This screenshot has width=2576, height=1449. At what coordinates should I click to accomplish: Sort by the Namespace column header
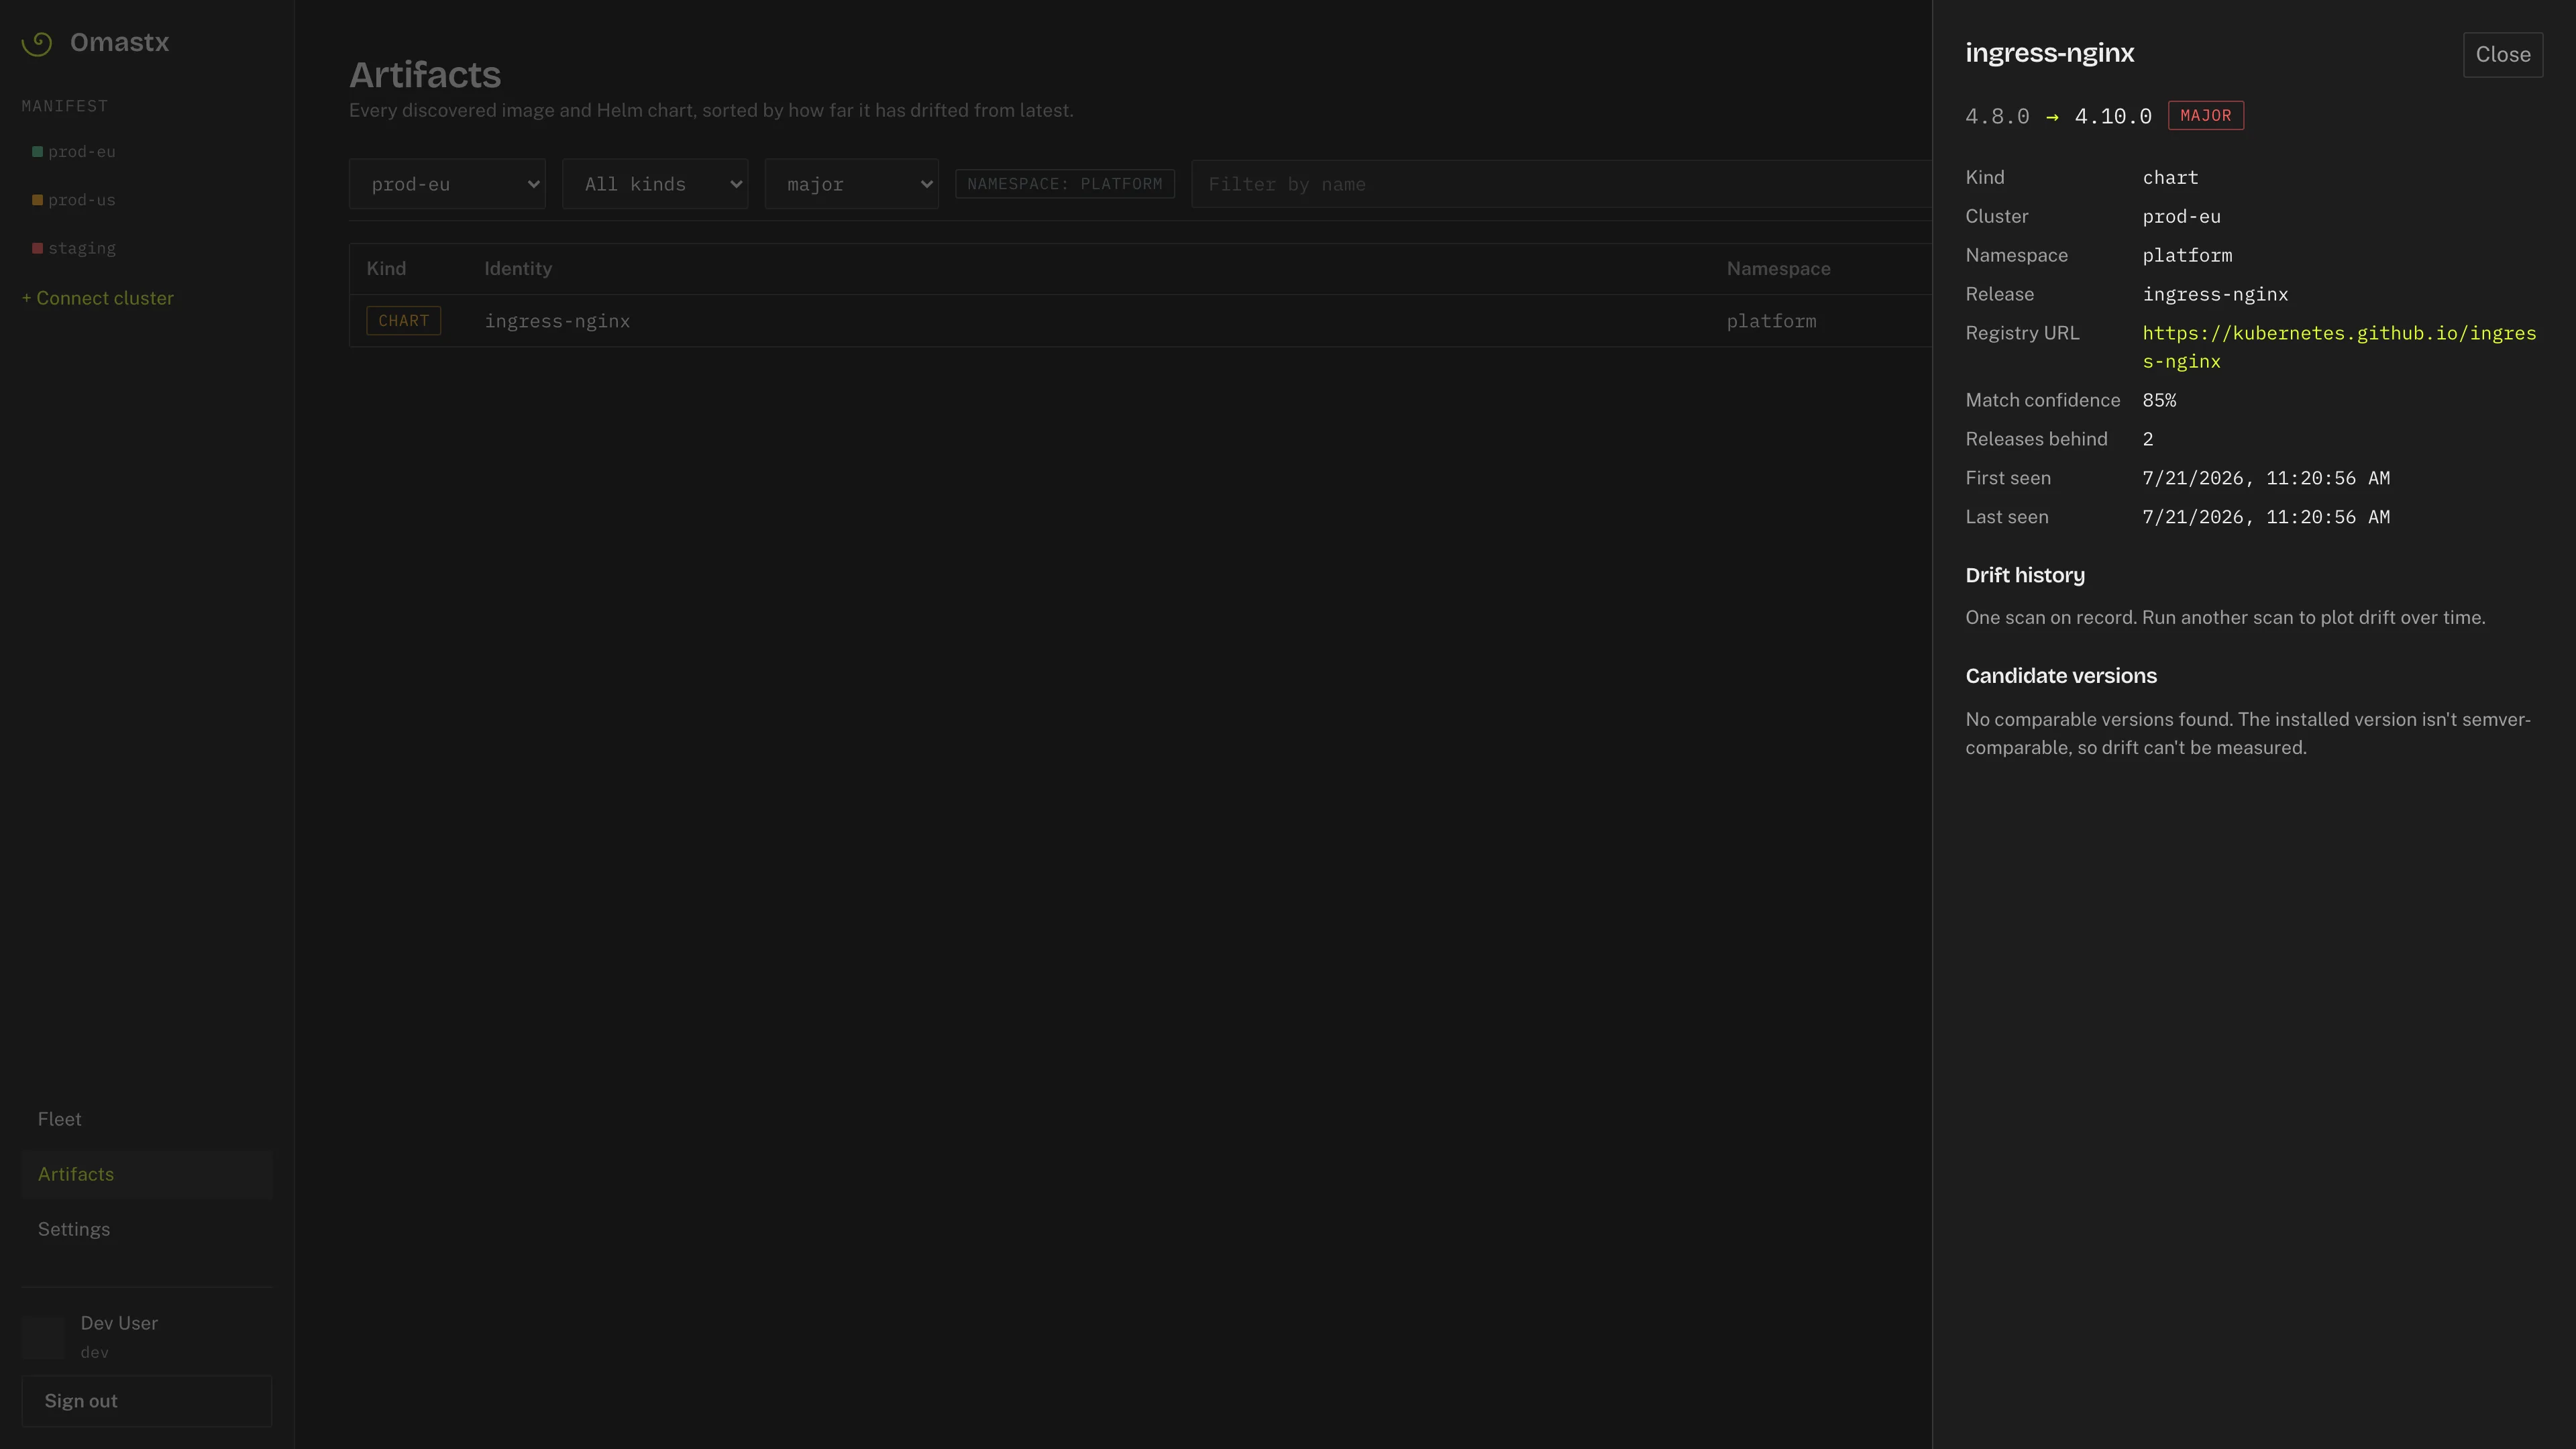pos(1779,269)
